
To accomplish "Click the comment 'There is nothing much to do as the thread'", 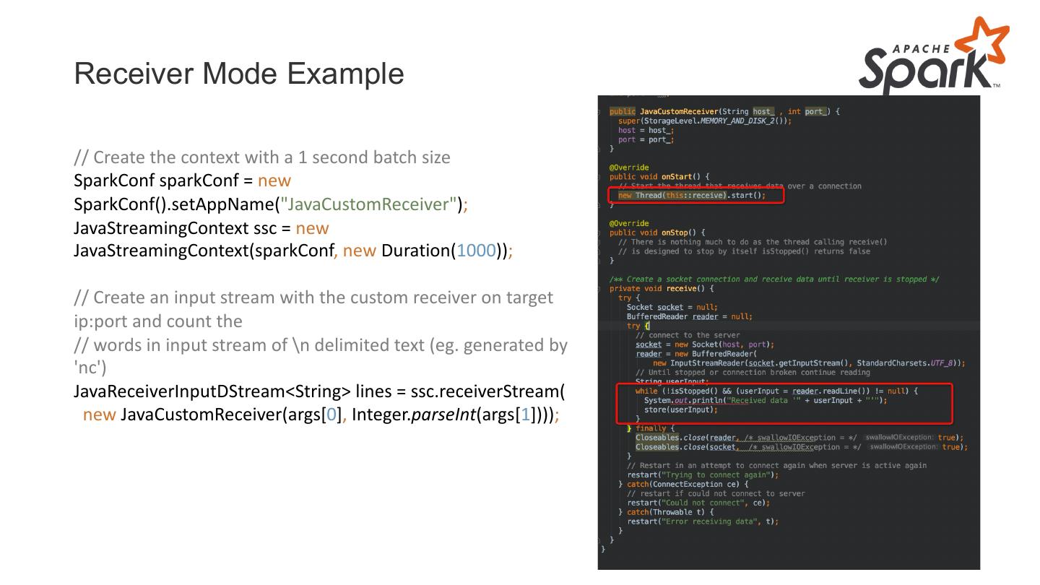I will pos(753,242).
